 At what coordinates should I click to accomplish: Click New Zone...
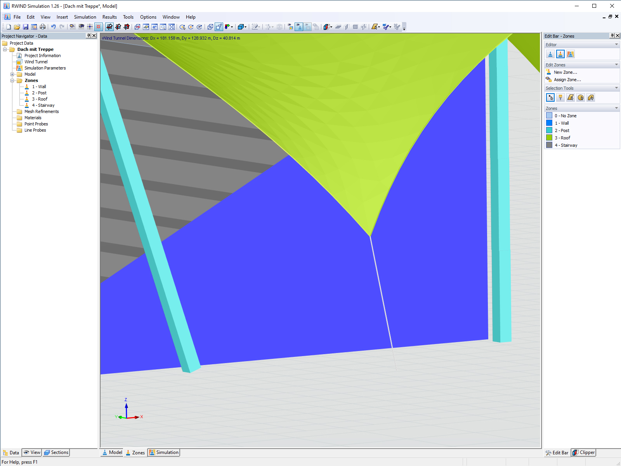tap(565, 72)
